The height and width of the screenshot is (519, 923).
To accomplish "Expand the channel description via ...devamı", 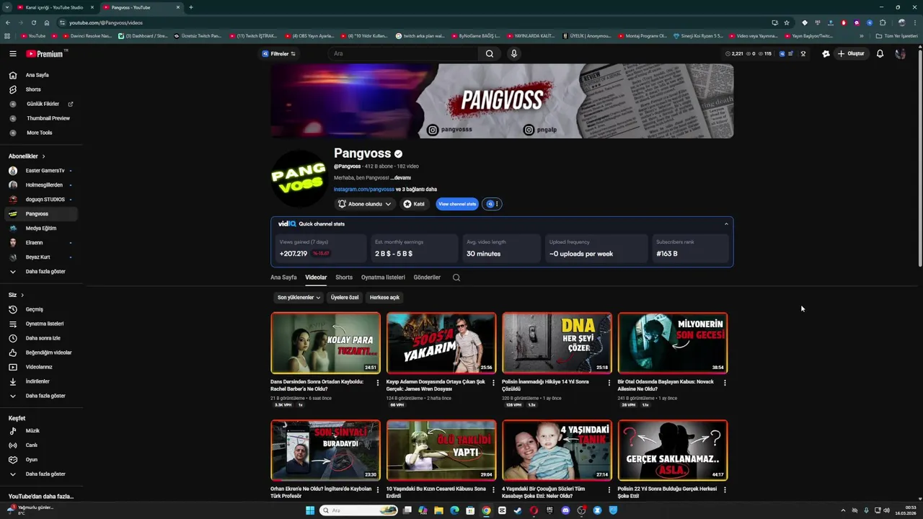I will point(400,178).
